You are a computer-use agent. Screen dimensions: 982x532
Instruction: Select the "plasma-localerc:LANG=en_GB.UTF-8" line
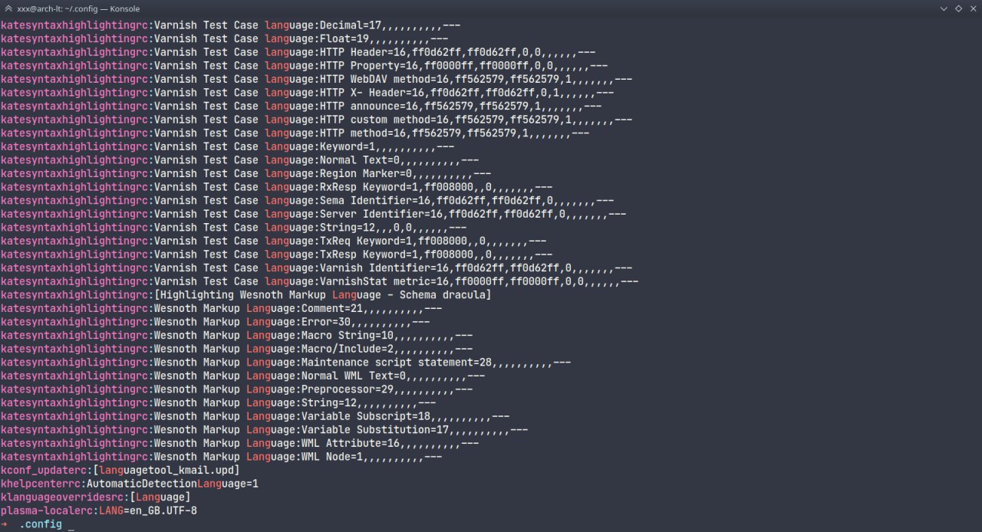pos(98,511)
